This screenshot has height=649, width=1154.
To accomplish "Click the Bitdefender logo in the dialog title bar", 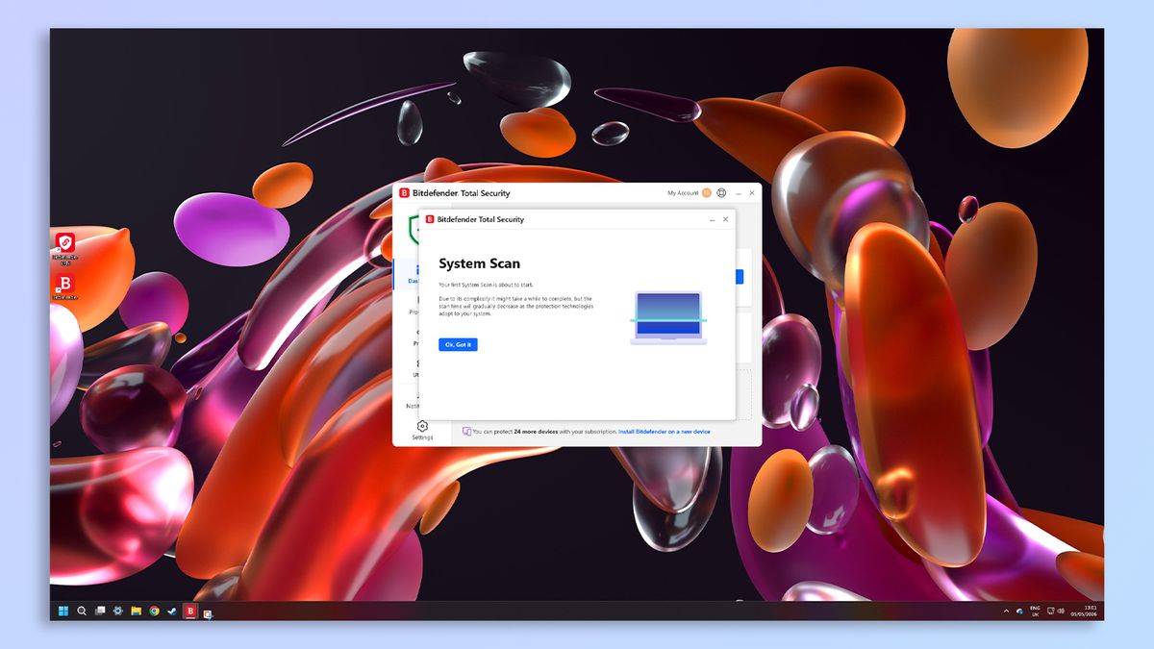I will coord(430,219).
